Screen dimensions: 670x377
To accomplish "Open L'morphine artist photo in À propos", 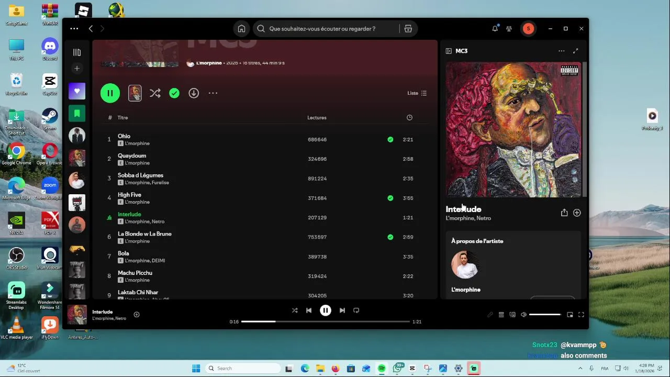I will [465, 264].
